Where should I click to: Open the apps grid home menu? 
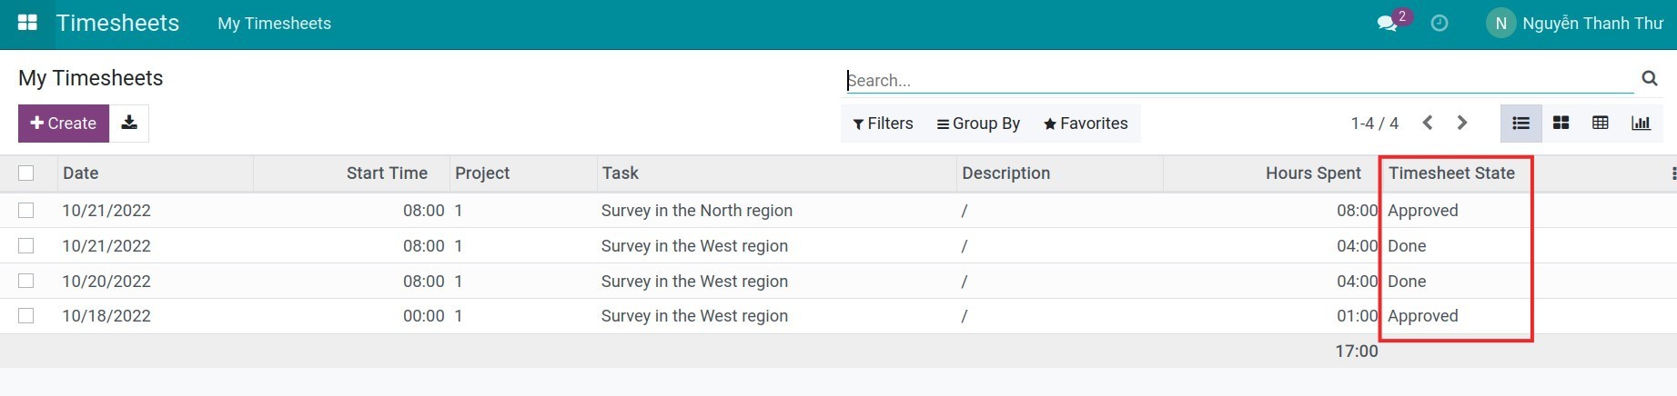pyautogui.click(x=27, y=23)
